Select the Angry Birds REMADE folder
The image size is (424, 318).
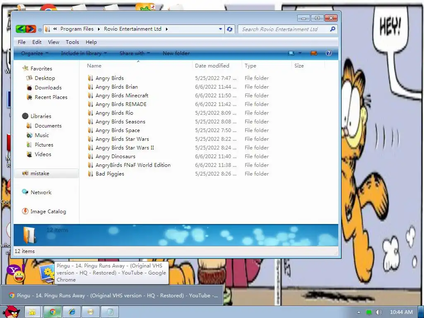click(x=121, y=104)
